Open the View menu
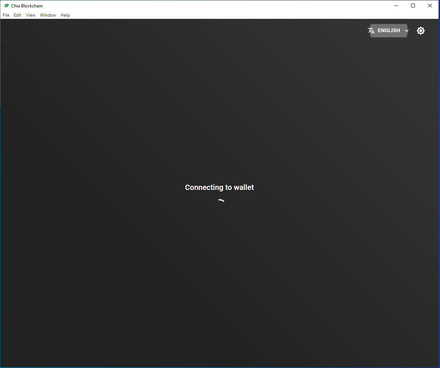The width and height of the screenshot is (440, 368). coord(30,15)
